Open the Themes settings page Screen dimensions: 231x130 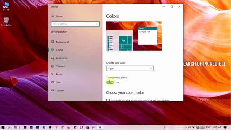(x=58, y=66)
